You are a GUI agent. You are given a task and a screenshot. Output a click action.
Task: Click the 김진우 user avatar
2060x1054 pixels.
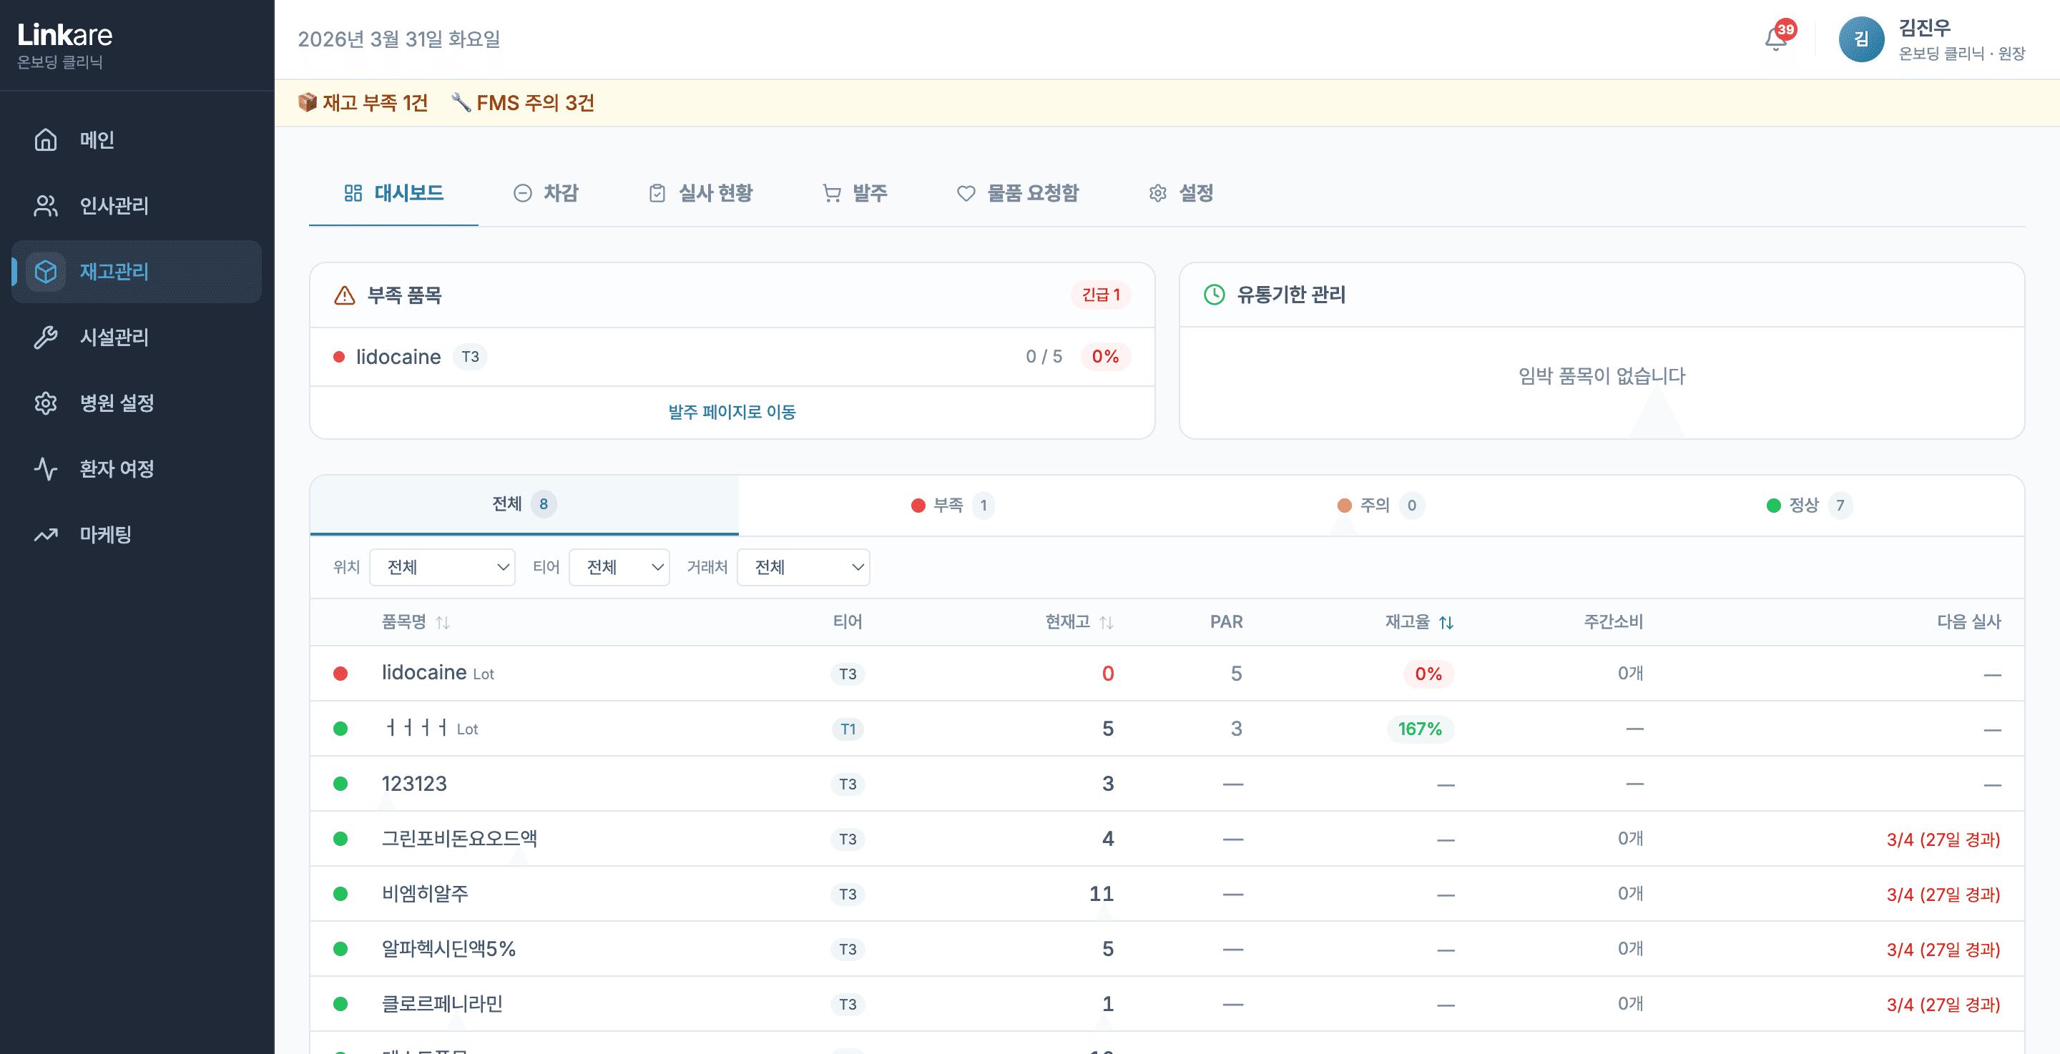1861,39
